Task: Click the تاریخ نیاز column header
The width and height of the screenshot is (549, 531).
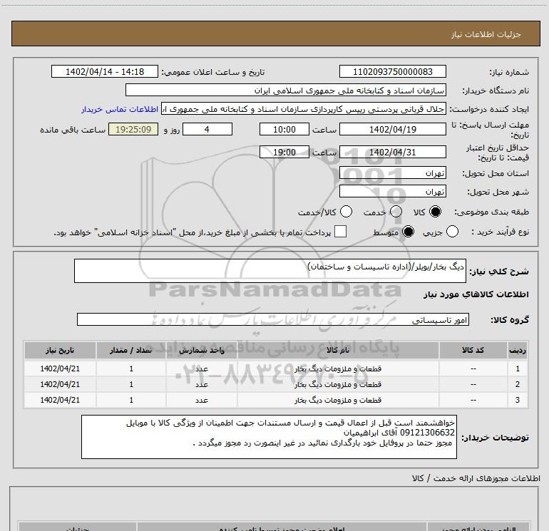Action: point(60,350)
